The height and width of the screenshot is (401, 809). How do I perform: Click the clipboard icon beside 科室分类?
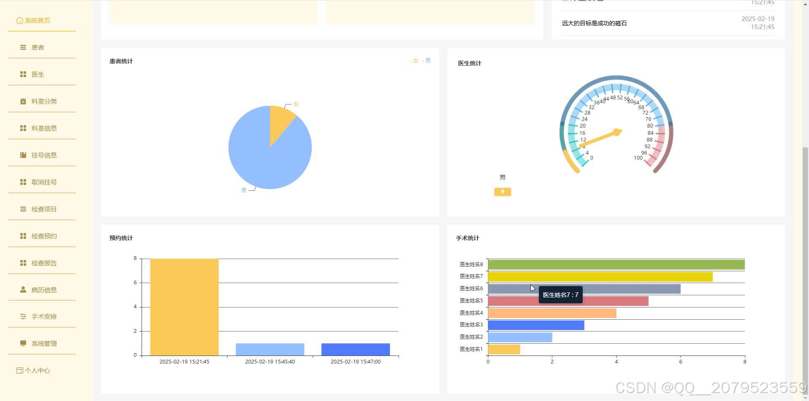[23, 101]
